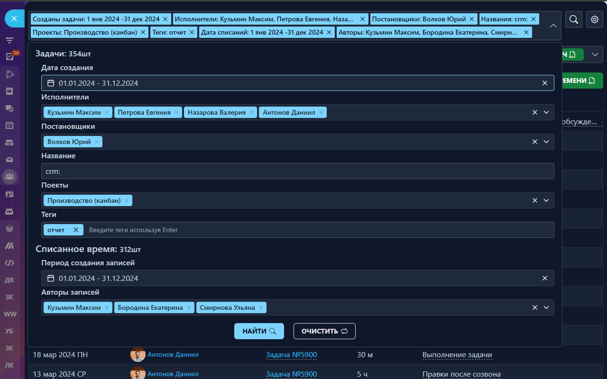607x379 pixels.
Task: Open the tasks icon with 34 badge
Action: (9, 56)
